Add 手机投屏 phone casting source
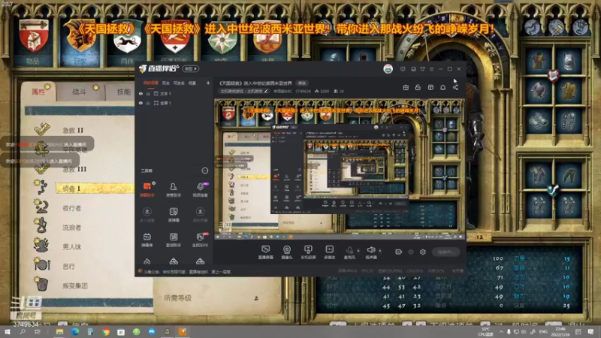 coord(308,252)
